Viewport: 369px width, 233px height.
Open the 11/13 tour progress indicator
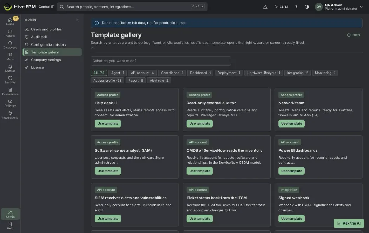(x=281, y=7)
